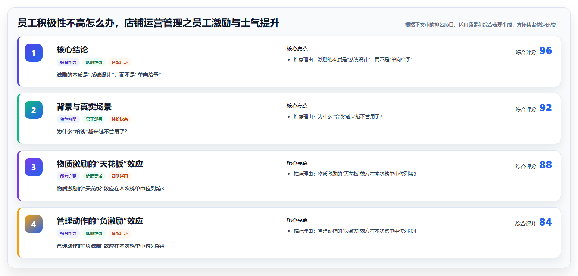Click 推荐理由 bullet about “系统设计”
This screenshot has height=276, width=578.
353,60
